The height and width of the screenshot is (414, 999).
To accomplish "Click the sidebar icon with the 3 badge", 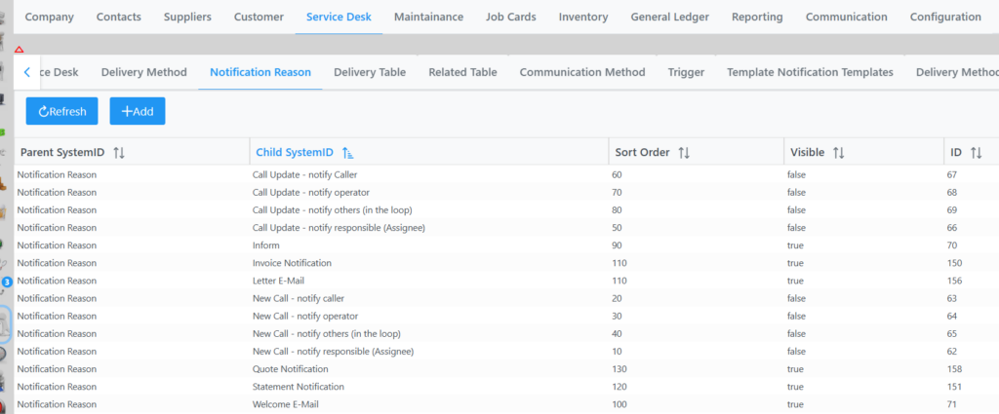I will (6, 282).
